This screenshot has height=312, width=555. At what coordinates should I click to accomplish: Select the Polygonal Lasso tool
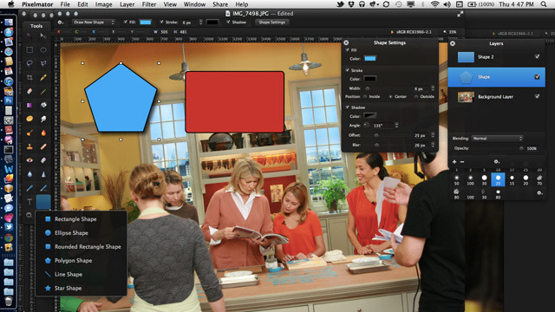coord(43,63)
